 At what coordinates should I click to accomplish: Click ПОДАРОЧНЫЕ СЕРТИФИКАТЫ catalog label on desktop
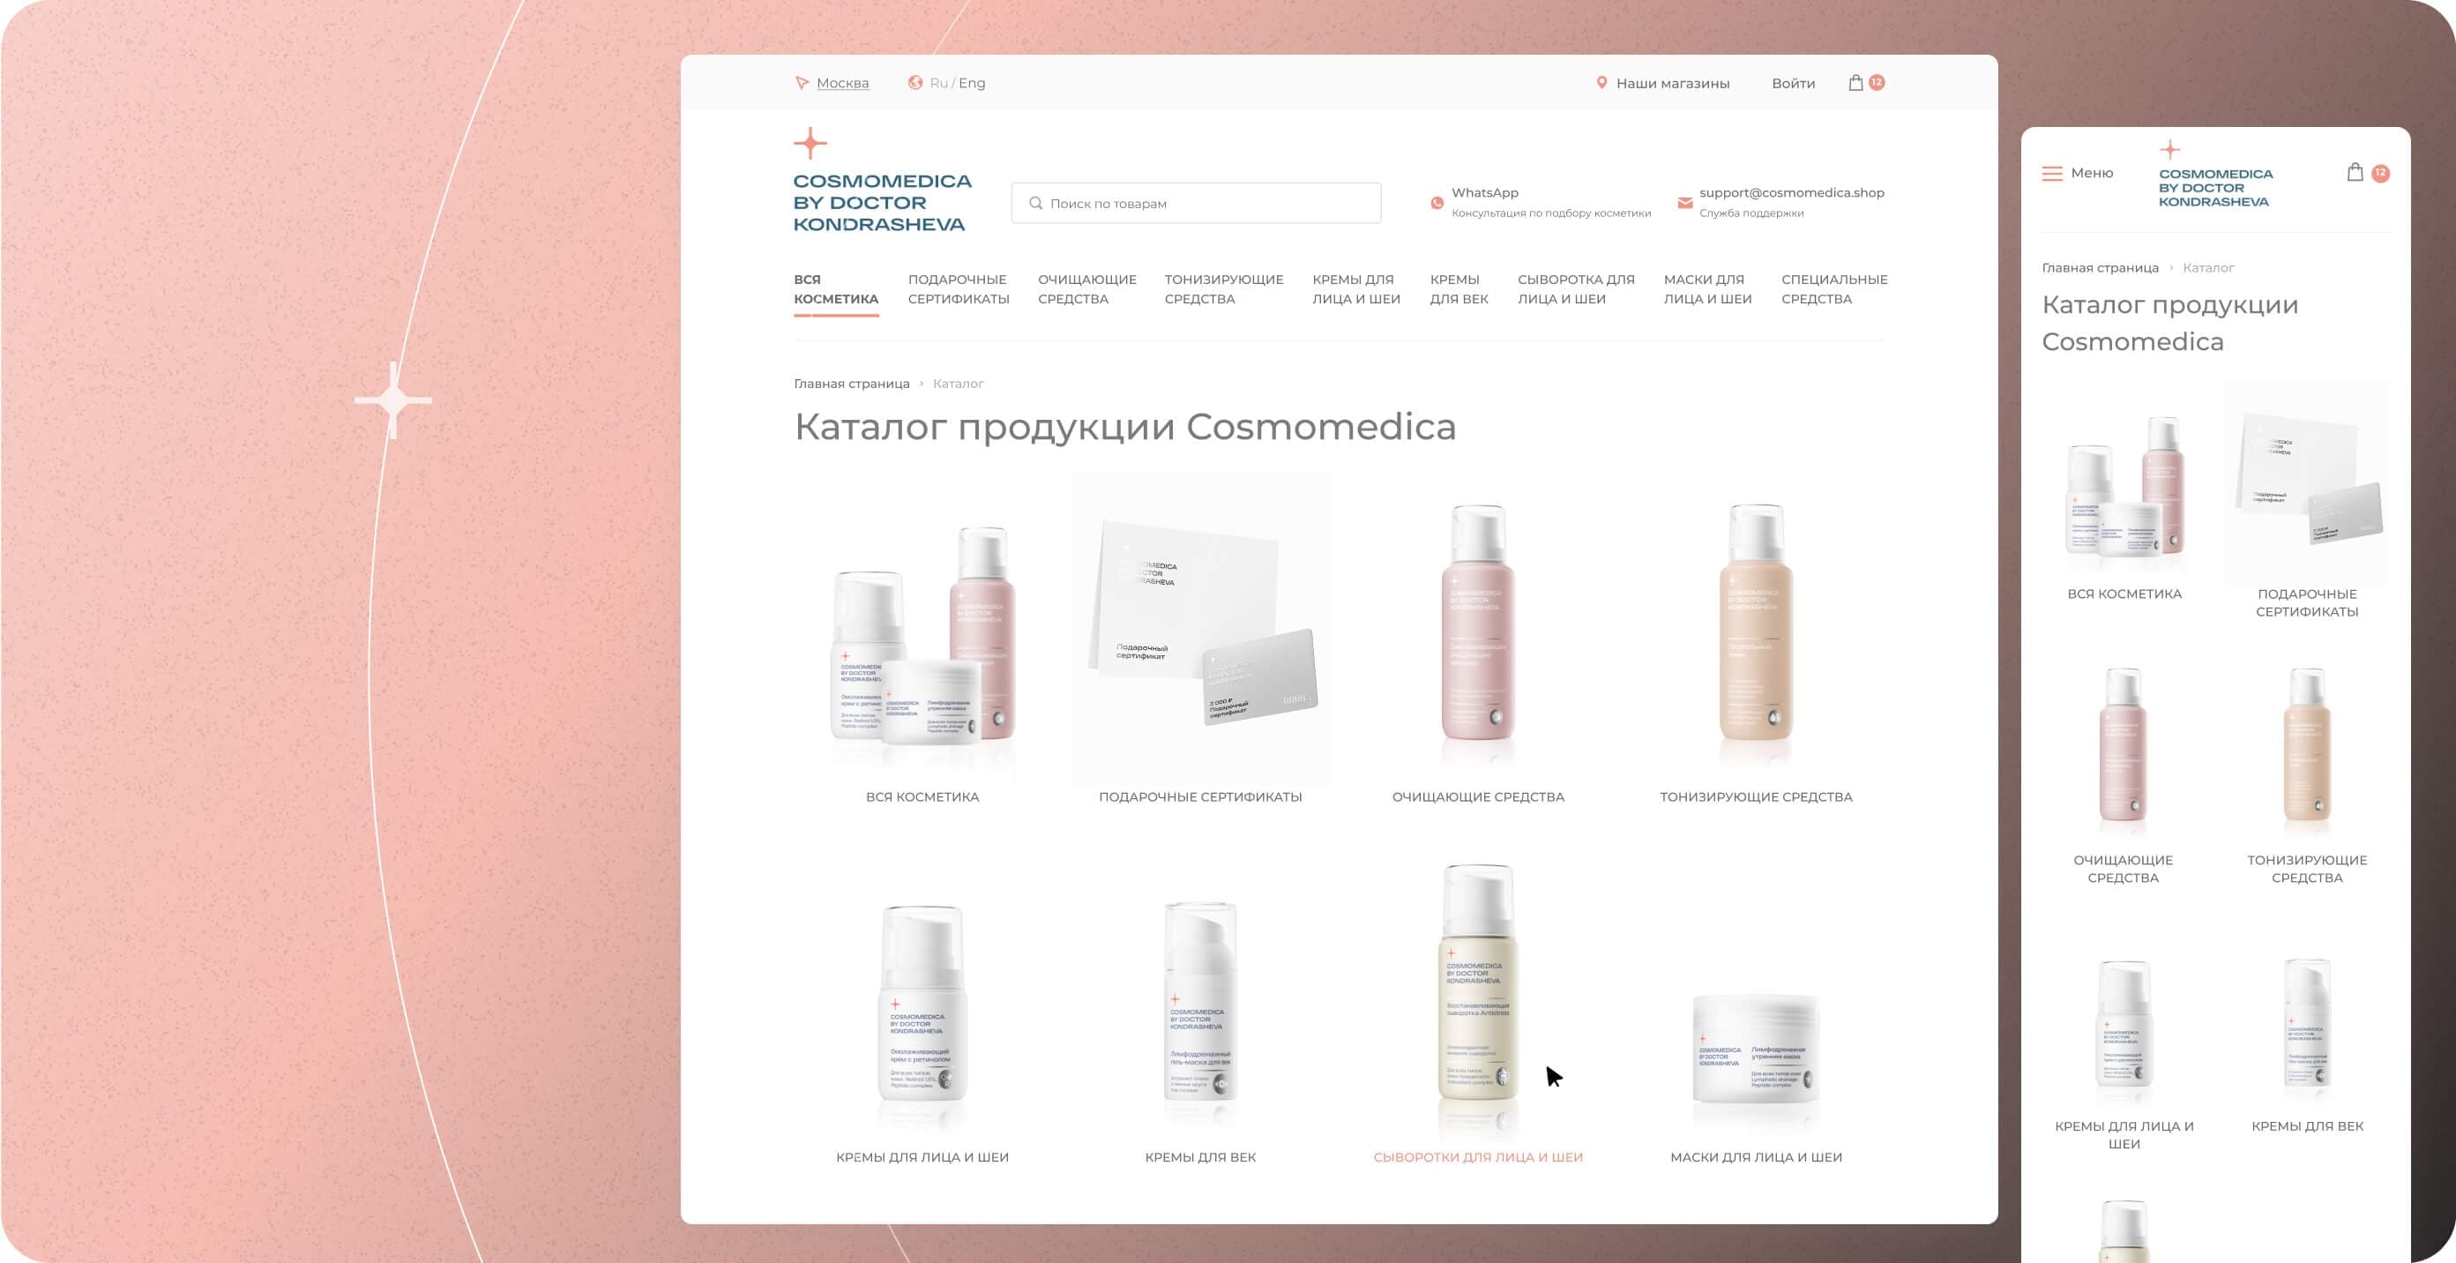[x=1200, y=797]
